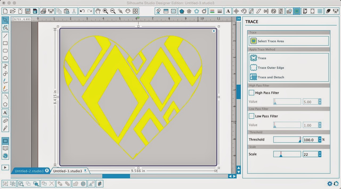341x189 pixels.
Task: Open the Trace panel icon in toolbar
Action: tap(297, 11)
